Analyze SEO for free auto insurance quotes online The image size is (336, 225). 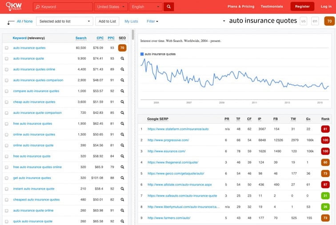[122, 167]
